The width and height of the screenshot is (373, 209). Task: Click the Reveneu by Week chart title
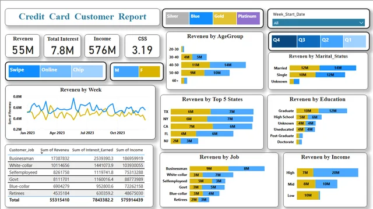click(x=81, y=90)
